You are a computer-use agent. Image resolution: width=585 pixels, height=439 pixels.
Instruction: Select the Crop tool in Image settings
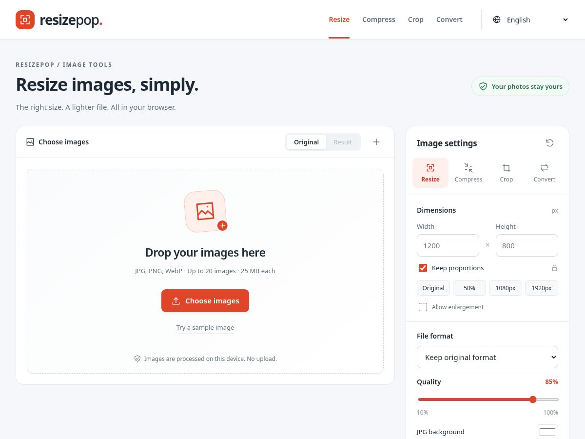click(x=507, y=173)
